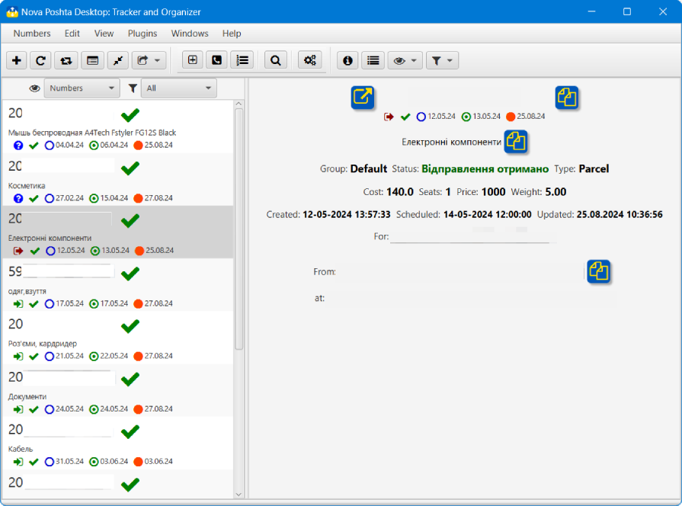The image size is (682, 506).
Task: Click the collapse arrows toolbar icon
Action: point(117,60)
